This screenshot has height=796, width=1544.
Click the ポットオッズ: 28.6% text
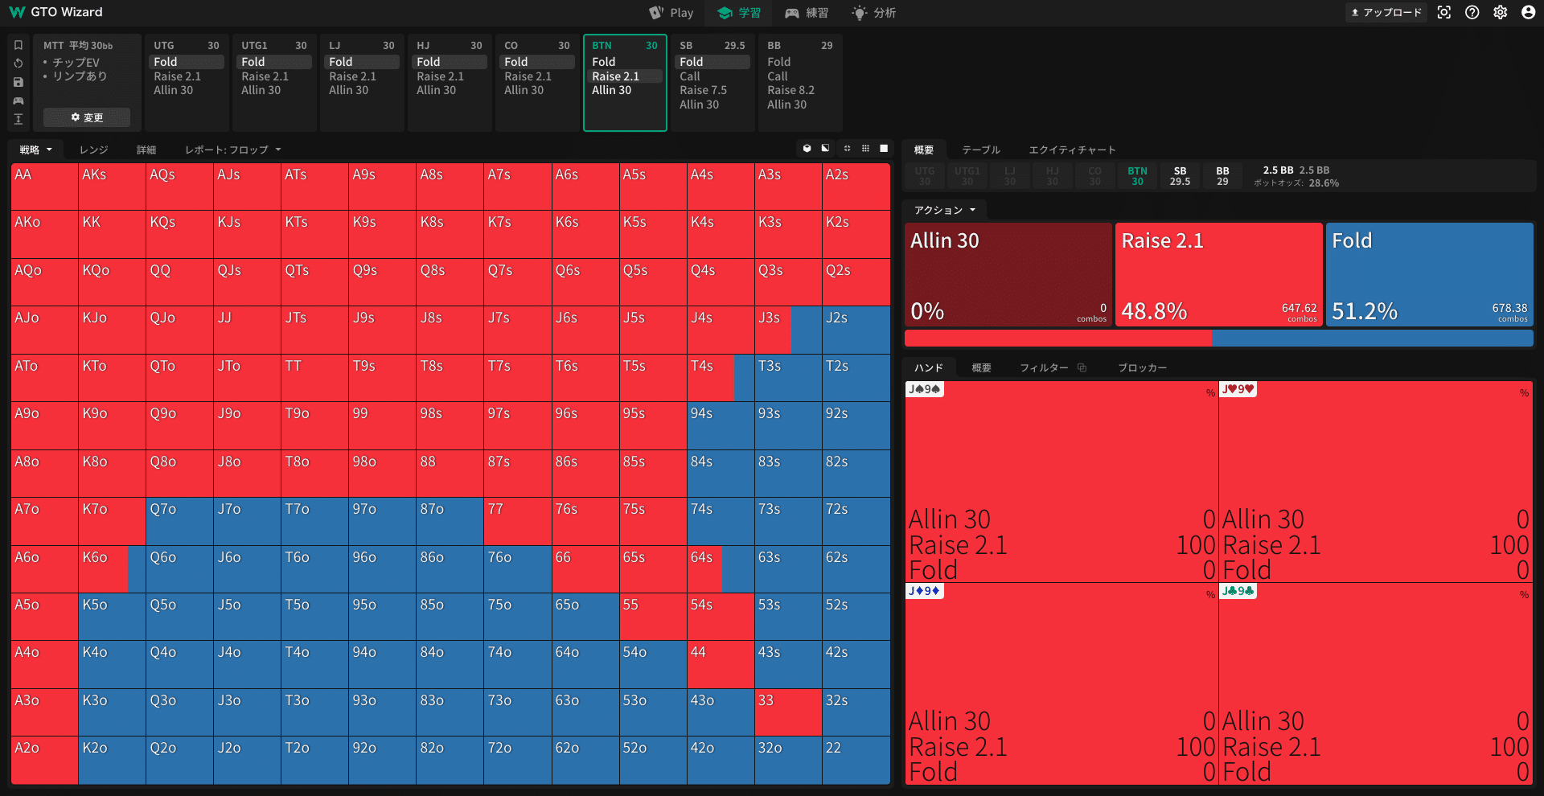[x=1296, y=183]
